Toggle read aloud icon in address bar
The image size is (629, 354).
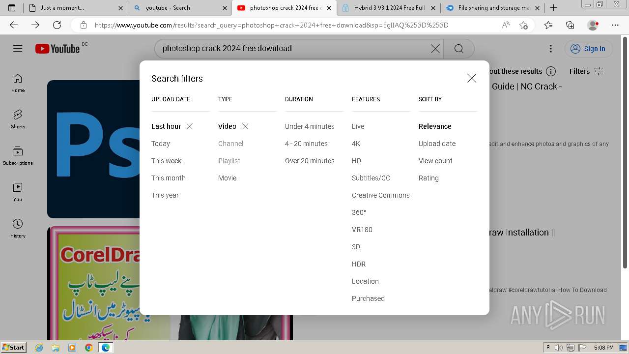[x=506, y=25]
